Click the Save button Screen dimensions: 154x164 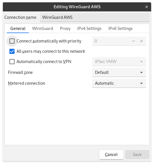137,155
